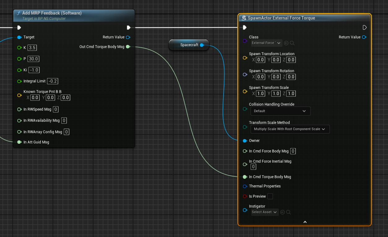Viewport: 388px width, 237px height.
Task: Click the Ki value field -1.0
Action: tap(34, 70)
